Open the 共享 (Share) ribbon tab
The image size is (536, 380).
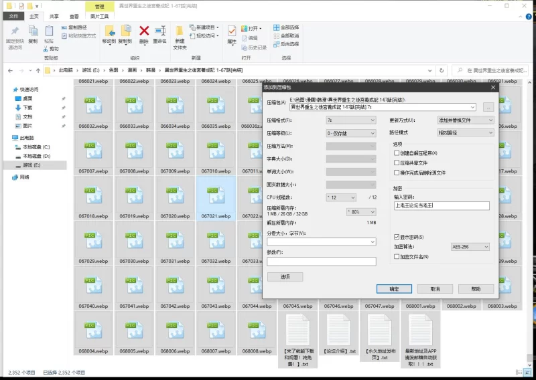(54, 16)
